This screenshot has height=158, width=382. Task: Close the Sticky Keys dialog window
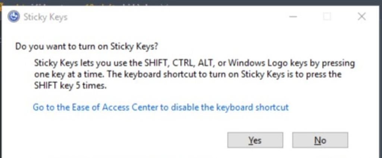pyautogui.click(x=362, y=17)
